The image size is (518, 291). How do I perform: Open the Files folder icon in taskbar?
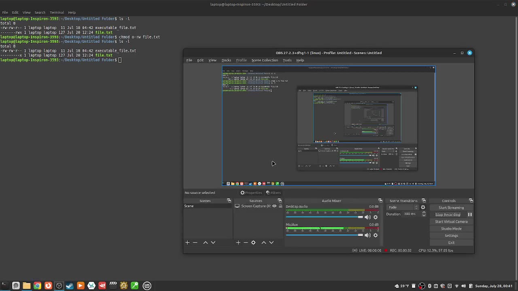[26, 286]
